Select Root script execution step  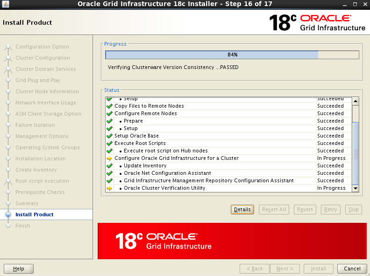pos(42,181)
